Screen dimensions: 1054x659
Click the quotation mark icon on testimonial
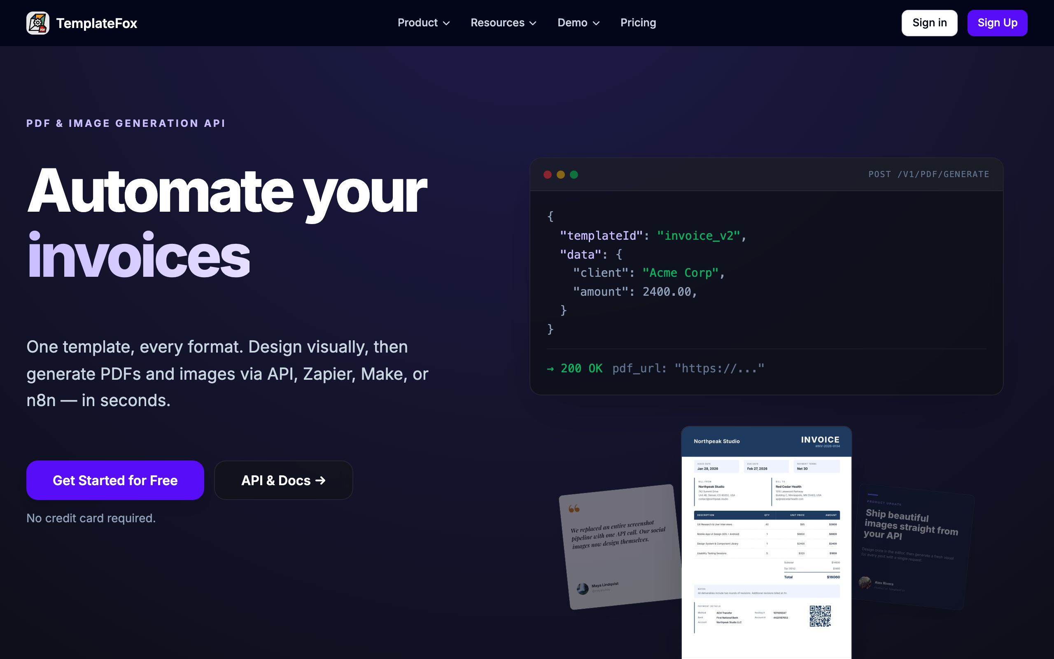tap(574, 508)
